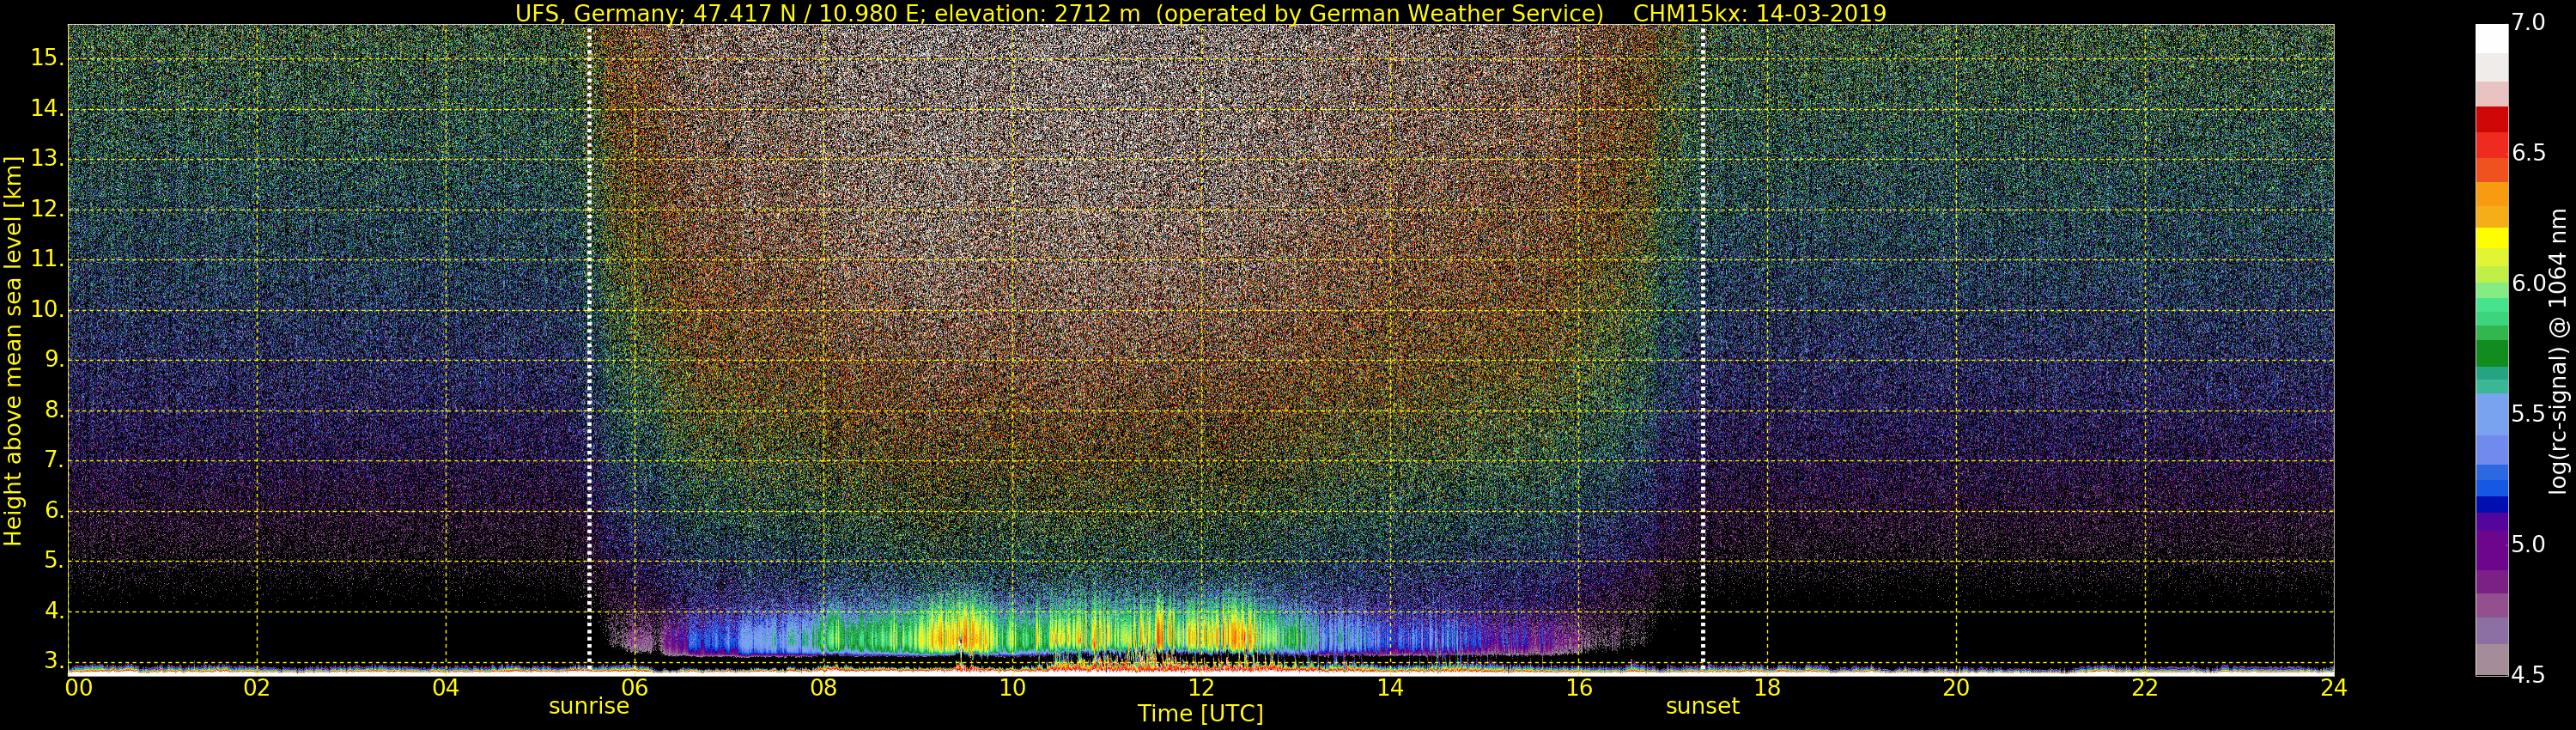Click the "sunrise" label under the time axis
This screenshot has width=2576, height=730.
(589, 706)
